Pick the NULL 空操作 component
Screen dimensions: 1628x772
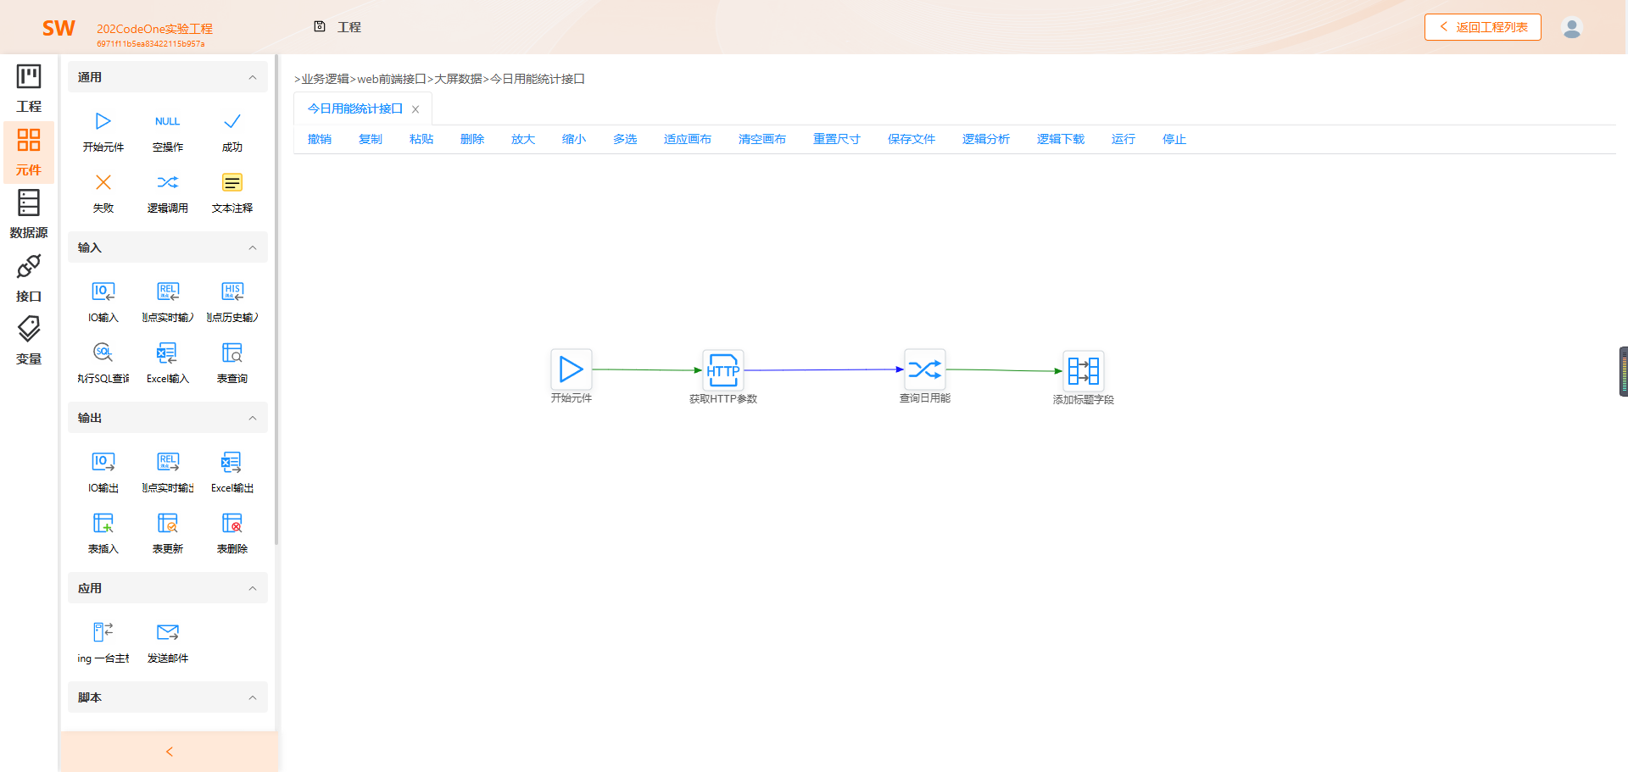pos(168,131)
